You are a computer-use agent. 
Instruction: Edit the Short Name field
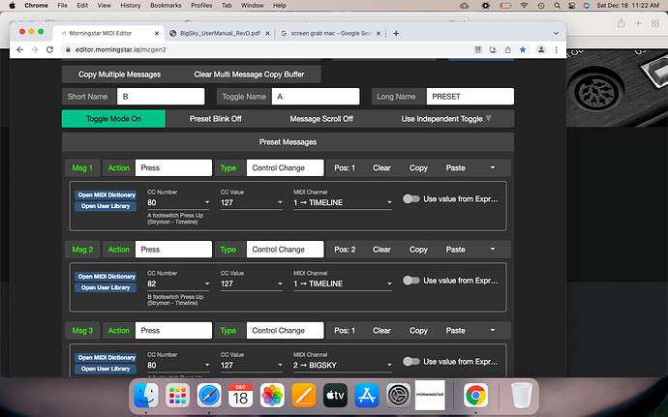coord(161,97)
